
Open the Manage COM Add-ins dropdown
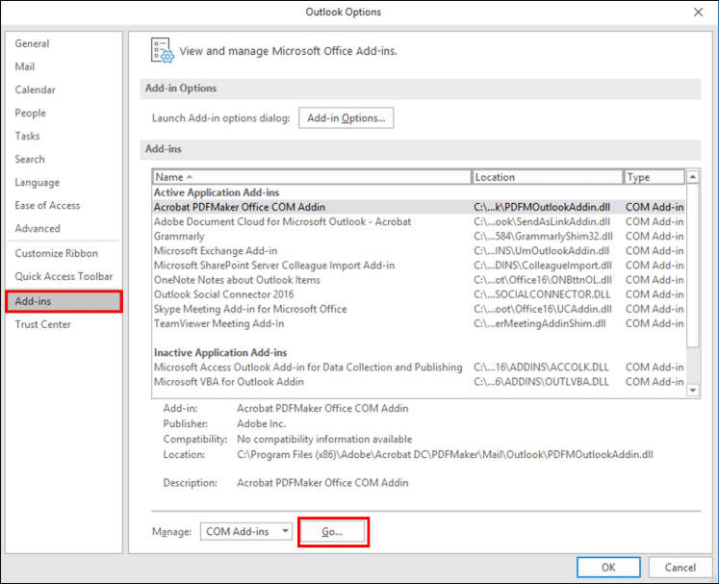(246, 532)
